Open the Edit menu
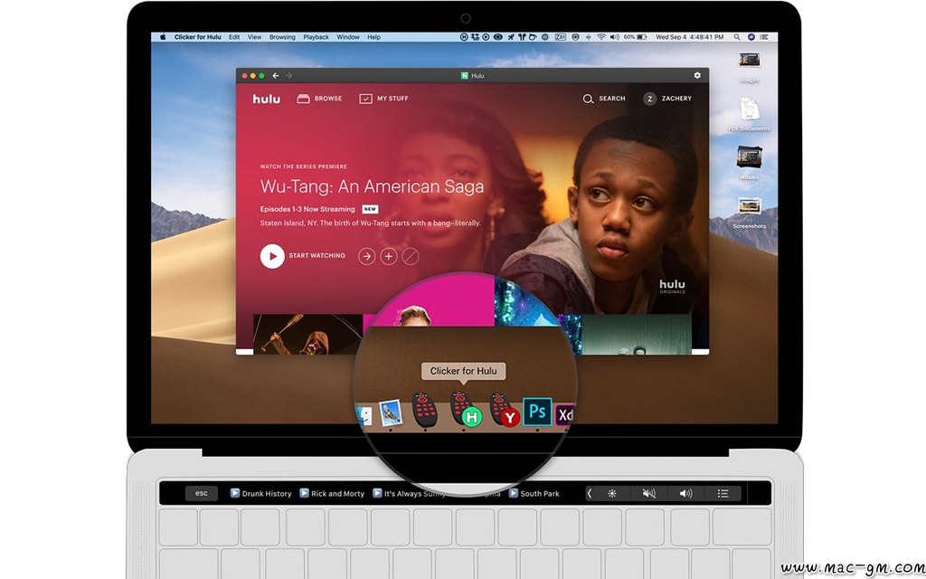This screenshot has height=579, width=926. click(234, 36)
